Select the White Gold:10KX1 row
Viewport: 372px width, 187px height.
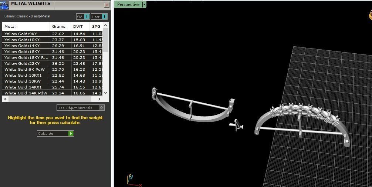pos(53,75)
